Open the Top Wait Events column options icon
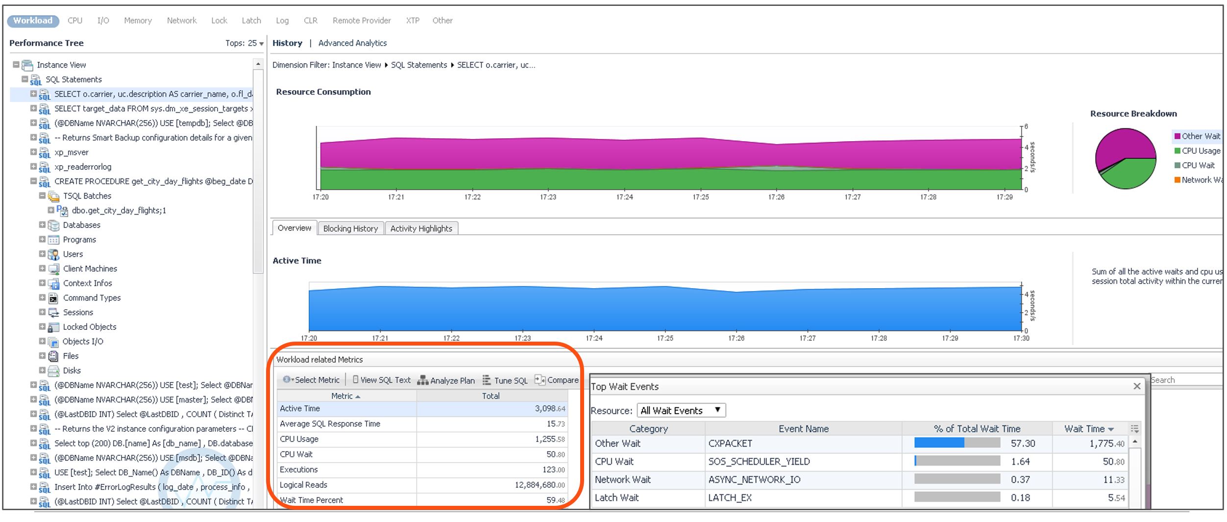Viewport: 1227px width, 522px height. [x=1134, y=429]
